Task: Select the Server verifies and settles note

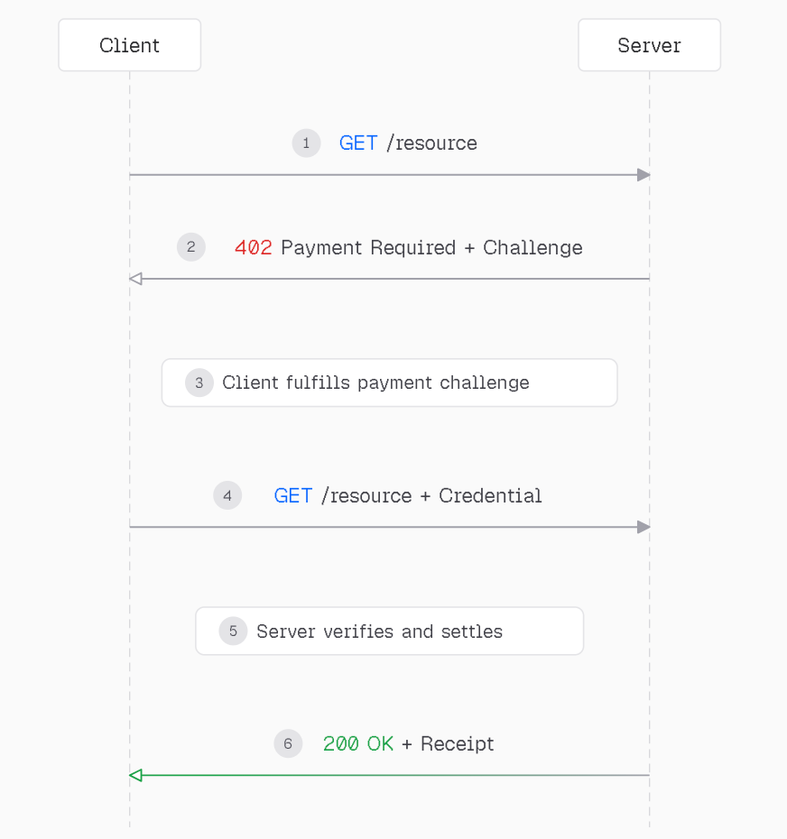Action: point(389,631)
